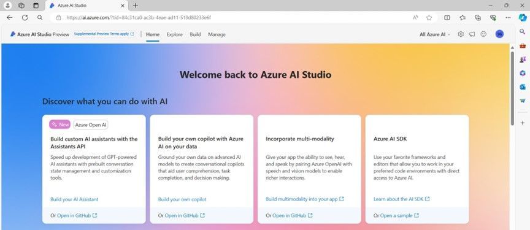
Task: Open browser essentials heart icon
Action: tap(493, 18)
